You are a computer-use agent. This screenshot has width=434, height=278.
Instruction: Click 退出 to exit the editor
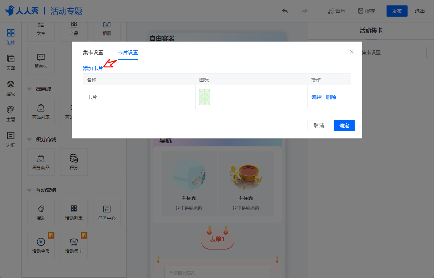(x=420, y=11)
